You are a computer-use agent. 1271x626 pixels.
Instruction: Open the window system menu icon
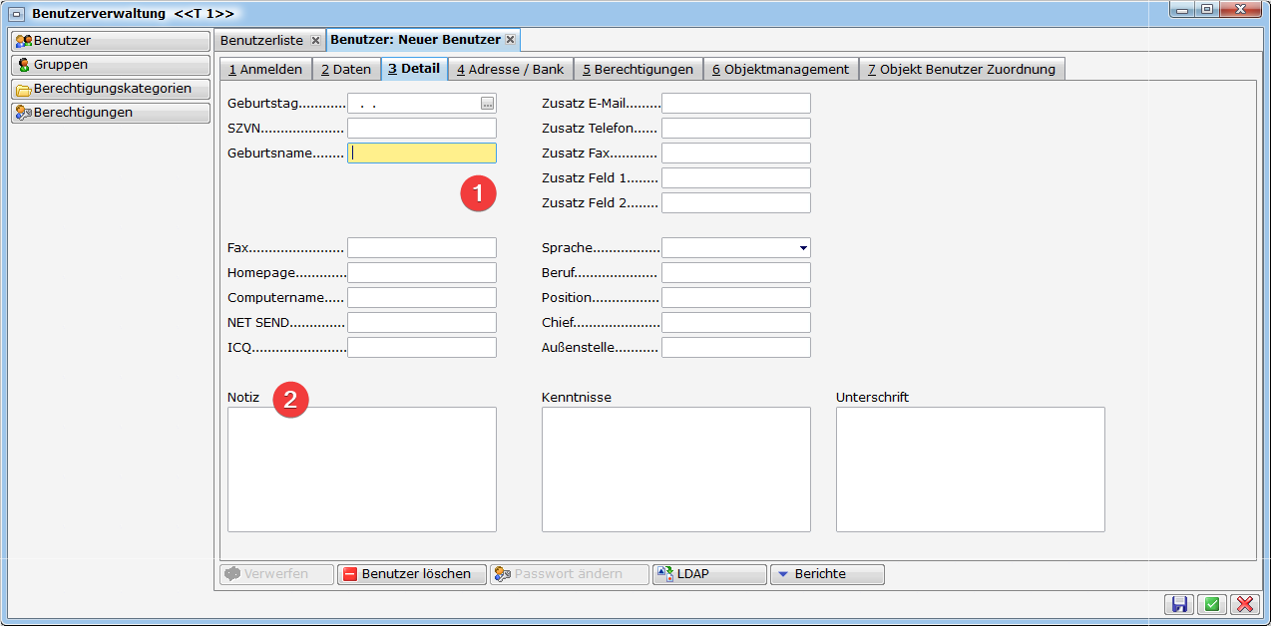pyautogui.click(x=16, y=14)
